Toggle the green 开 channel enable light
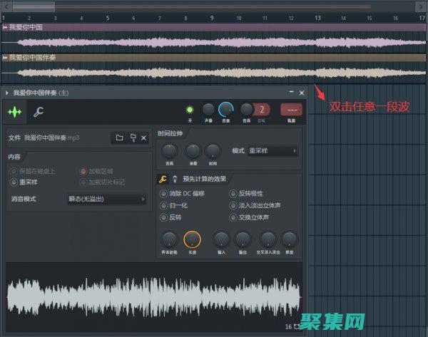This screenshot has height=337, width=428. [x=190, y=109]
